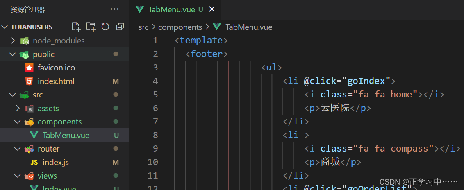This screenshot has height=190, width=464.
Task: Collapse the src folder chevron
Action: pyautogui.click(x=13, y=95)
